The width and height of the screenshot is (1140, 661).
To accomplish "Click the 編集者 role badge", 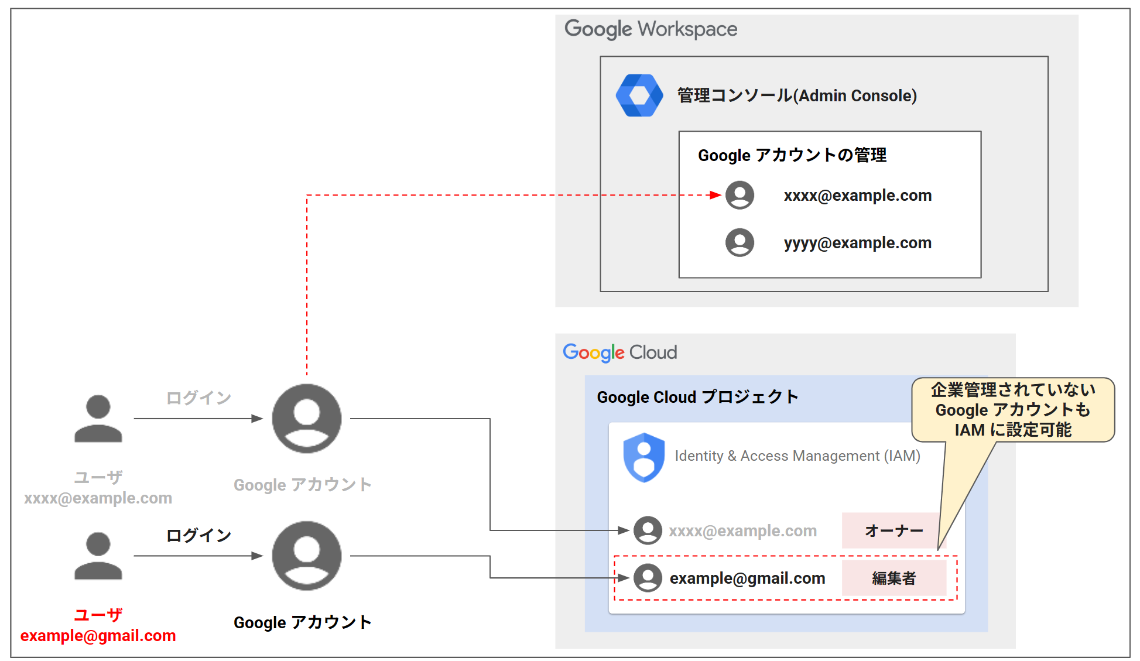I will (893, 578).
